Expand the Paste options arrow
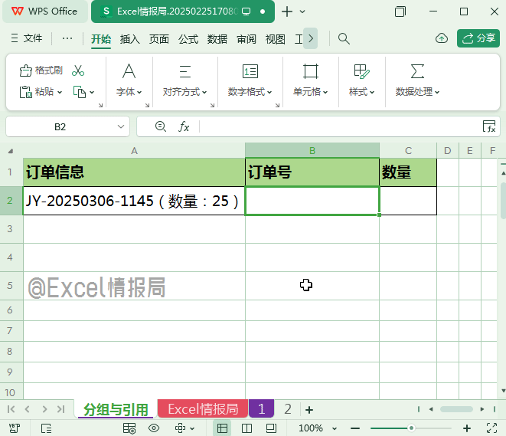The image size is (506, 436). 60,93
